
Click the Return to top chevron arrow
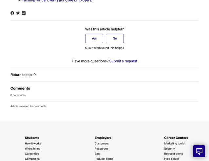(x=35, y=74)
